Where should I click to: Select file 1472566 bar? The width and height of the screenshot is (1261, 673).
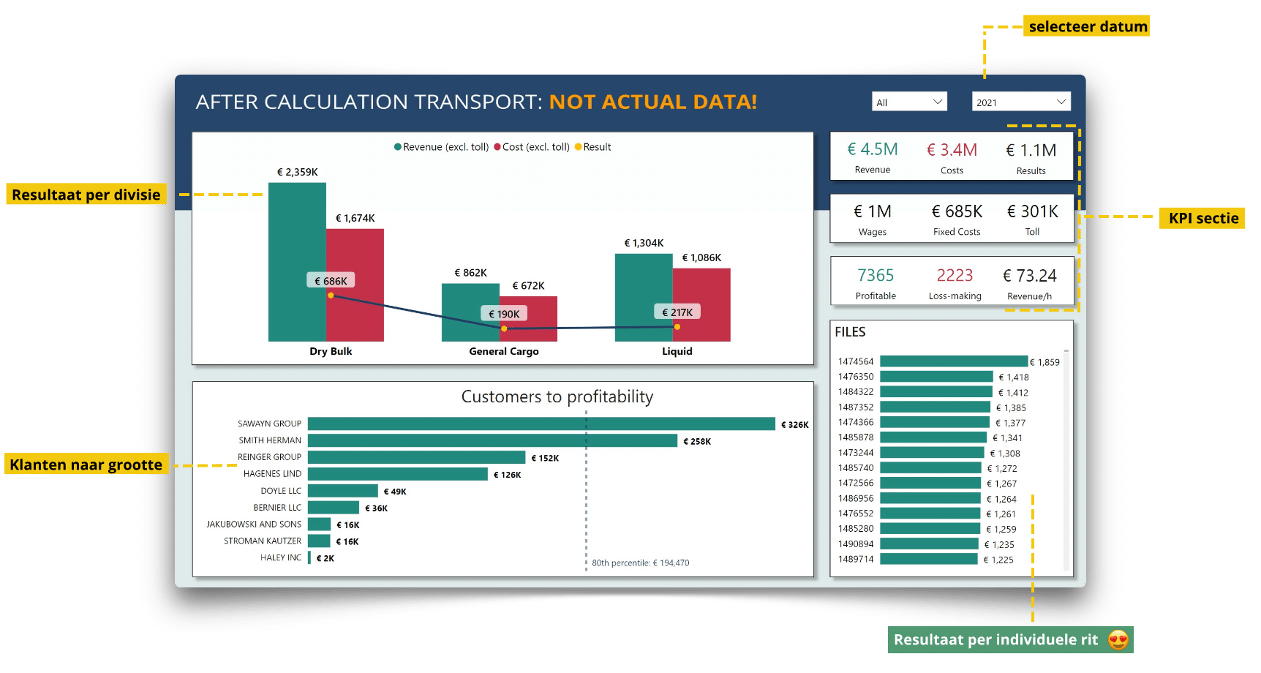pyautogui.click(x=930, y=483)
